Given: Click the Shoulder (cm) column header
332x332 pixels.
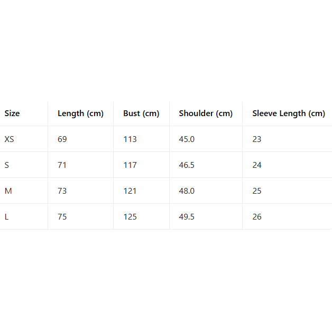Looking at the screenshot, I should 206,113.
